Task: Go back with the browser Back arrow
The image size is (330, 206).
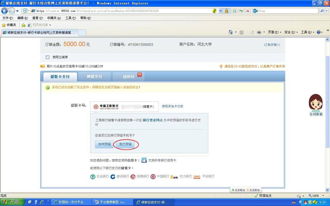Action: (5, 11)
